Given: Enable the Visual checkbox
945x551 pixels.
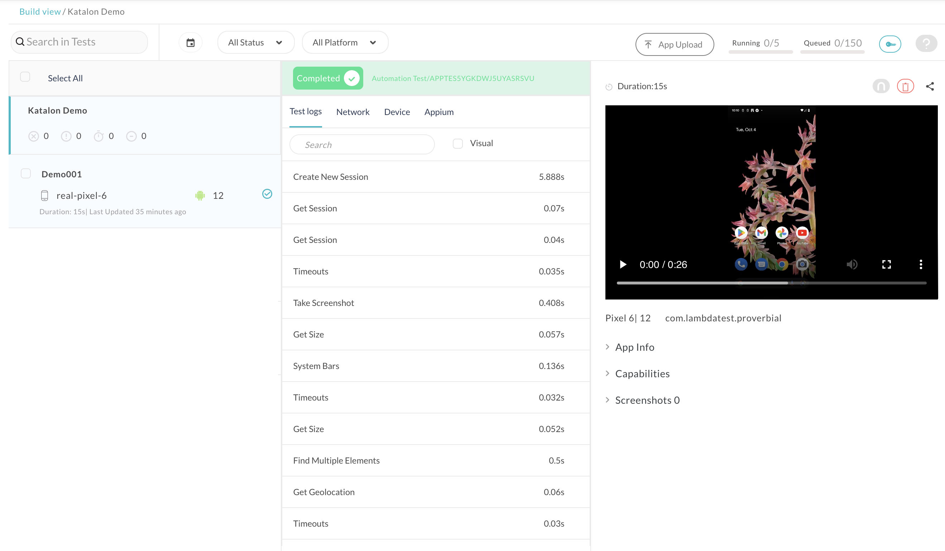Looking at the screenshot, I should point(457,144).
